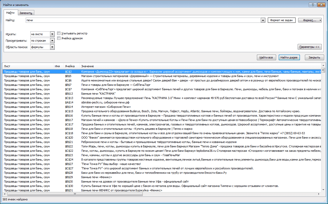
Task: Collapse options with Параметры << button
Action: [310, 47]
